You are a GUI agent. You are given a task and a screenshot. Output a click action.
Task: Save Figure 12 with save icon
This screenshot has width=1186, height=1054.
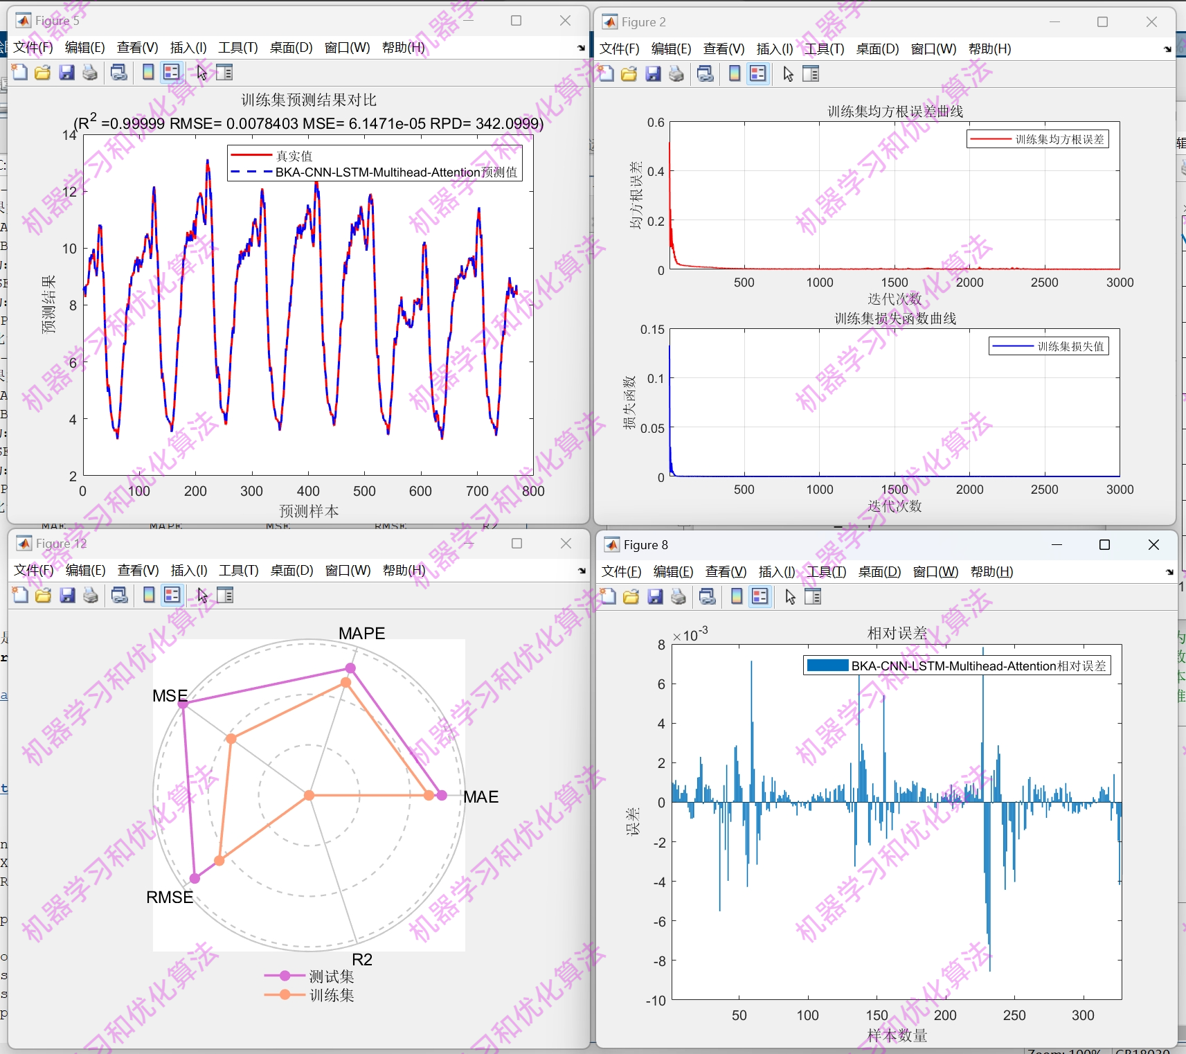67,595
